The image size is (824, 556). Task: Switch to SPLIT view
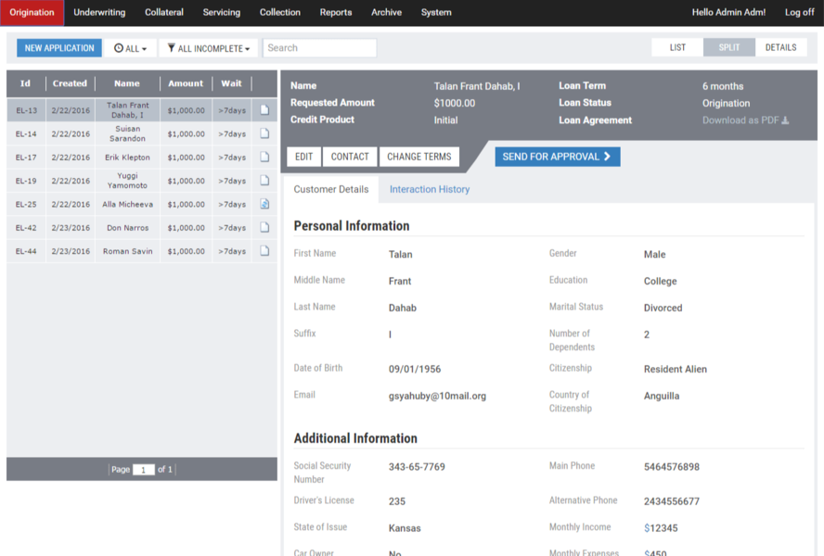click(728, 47)
